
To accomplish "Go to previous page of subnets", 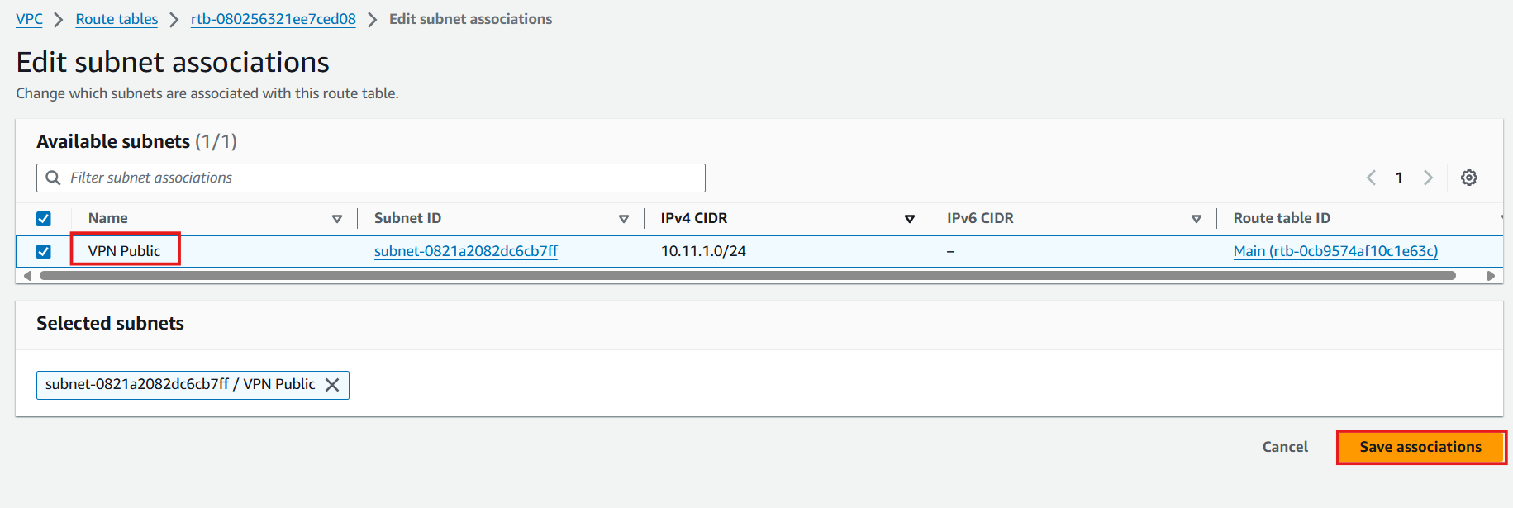I will [x=1371, y=178].
